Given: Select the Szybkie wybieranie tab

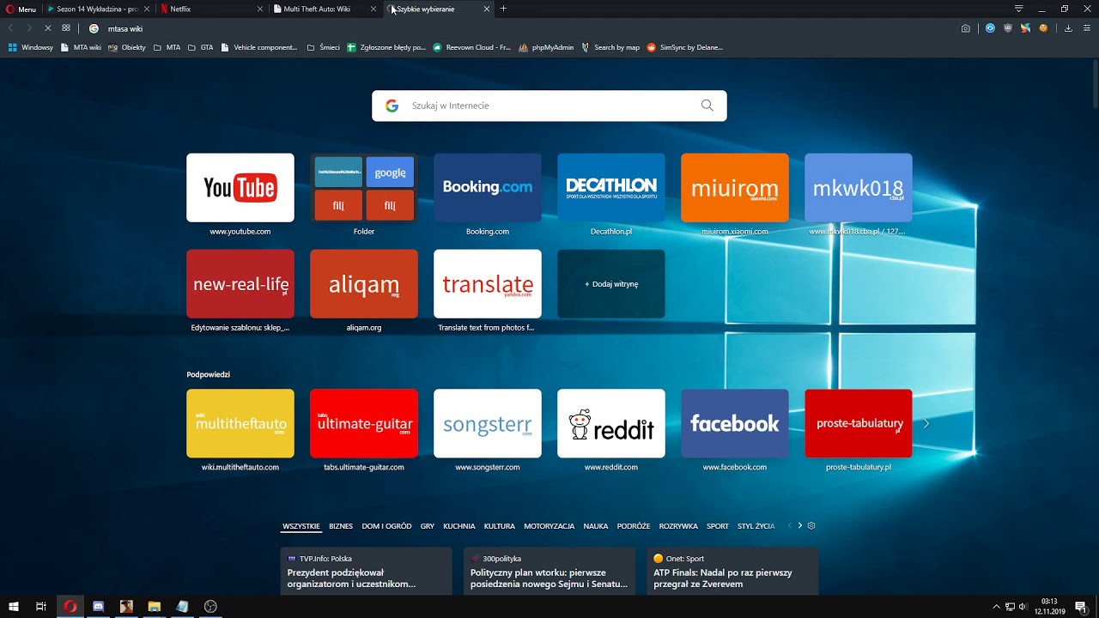Looking at the screenshot, I should [x=437, y=9].
